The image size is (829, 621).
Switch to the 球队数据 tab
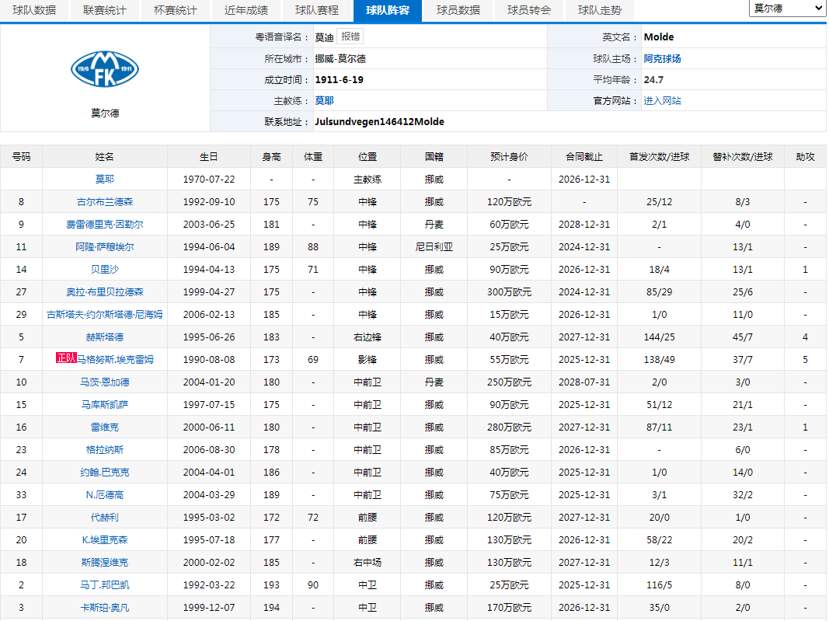pos(34,10)
